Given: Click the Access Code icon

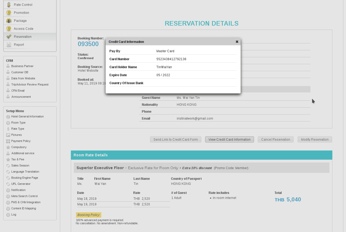Looking at the screenshot, I should click(9, 29).
